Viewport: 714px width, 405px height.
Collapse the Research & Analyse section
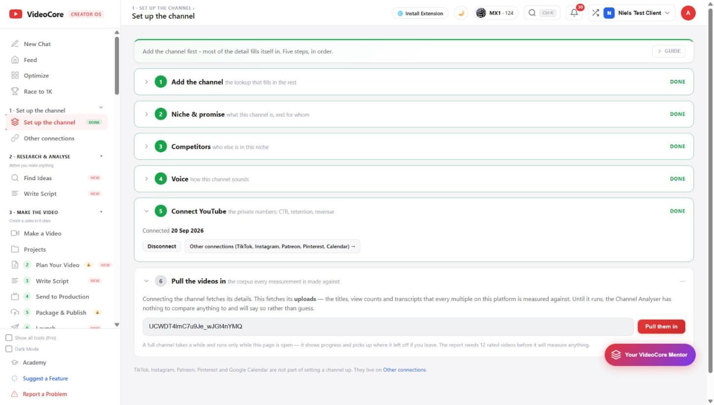(x=102, y=157)
